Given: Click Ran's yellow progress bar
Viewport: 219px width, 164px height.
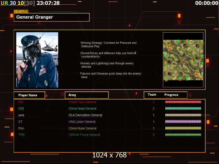Looking at the screenshot, I should coord(183,128).
